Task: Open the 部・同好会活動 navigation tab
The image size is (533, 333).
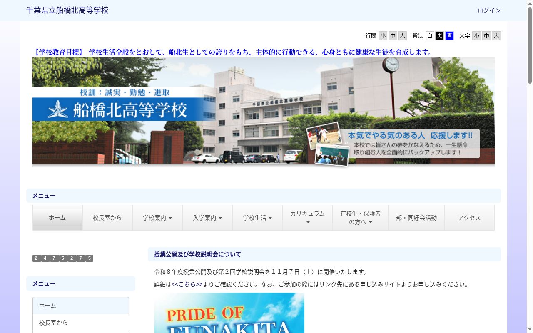Action: click(x=416, y=218)
